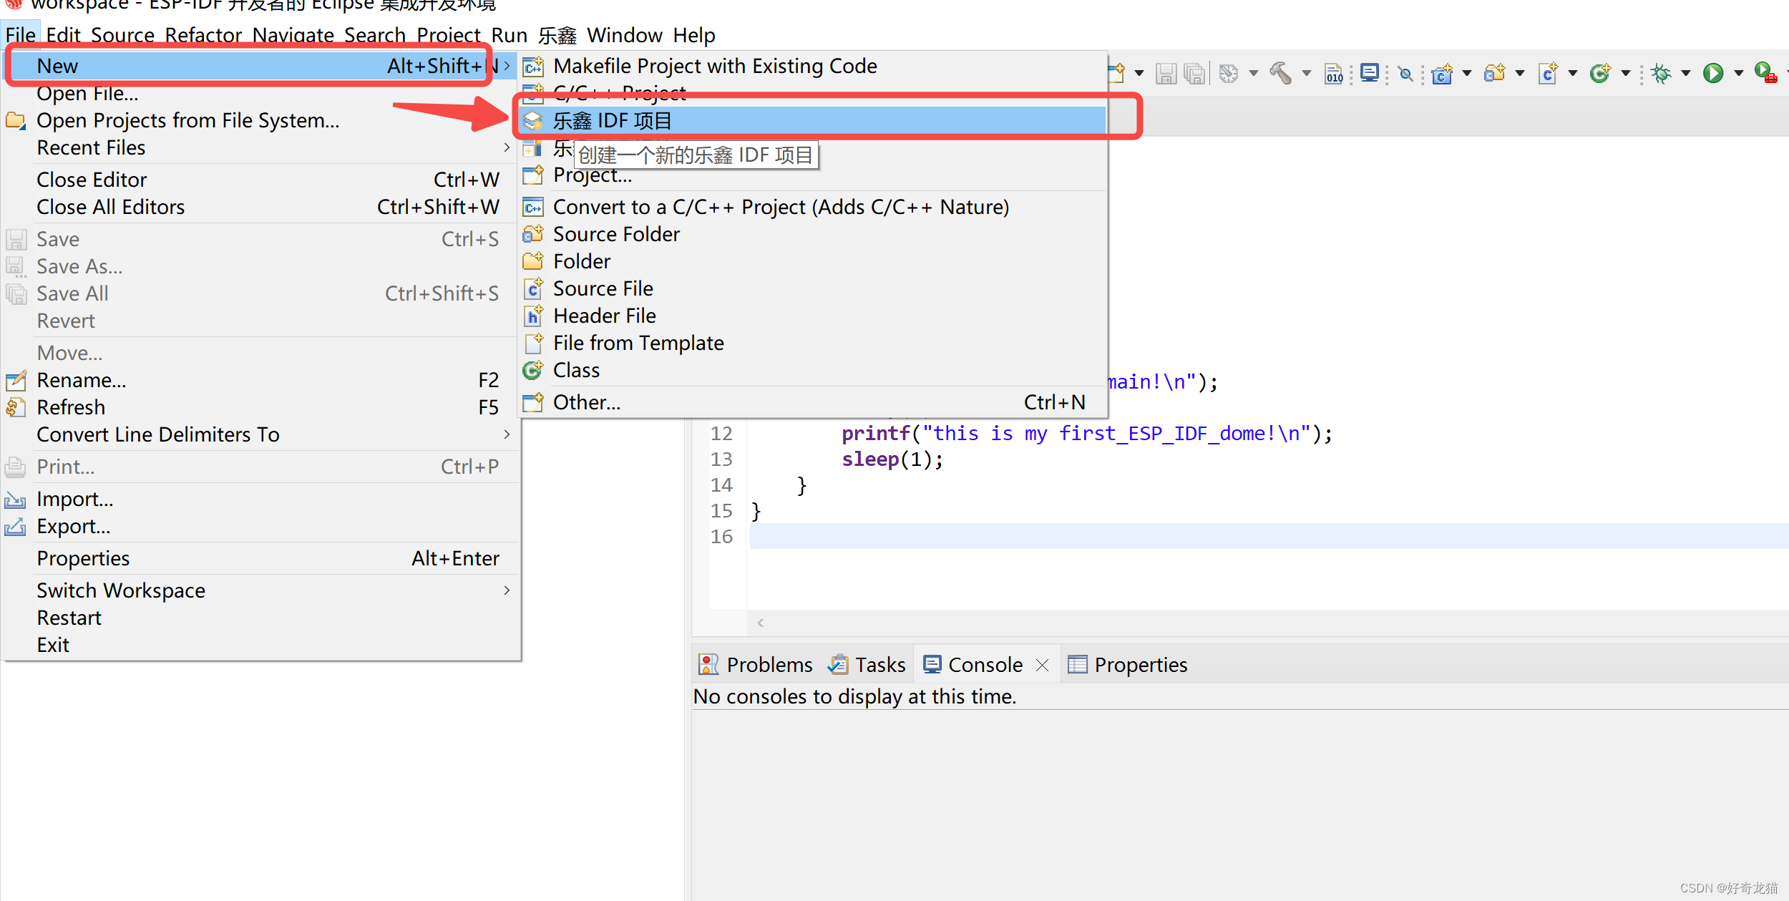Click the Run External Tools icon
The width and height of the screenshot is (1789, 901).
click(x=1765, y=73)
